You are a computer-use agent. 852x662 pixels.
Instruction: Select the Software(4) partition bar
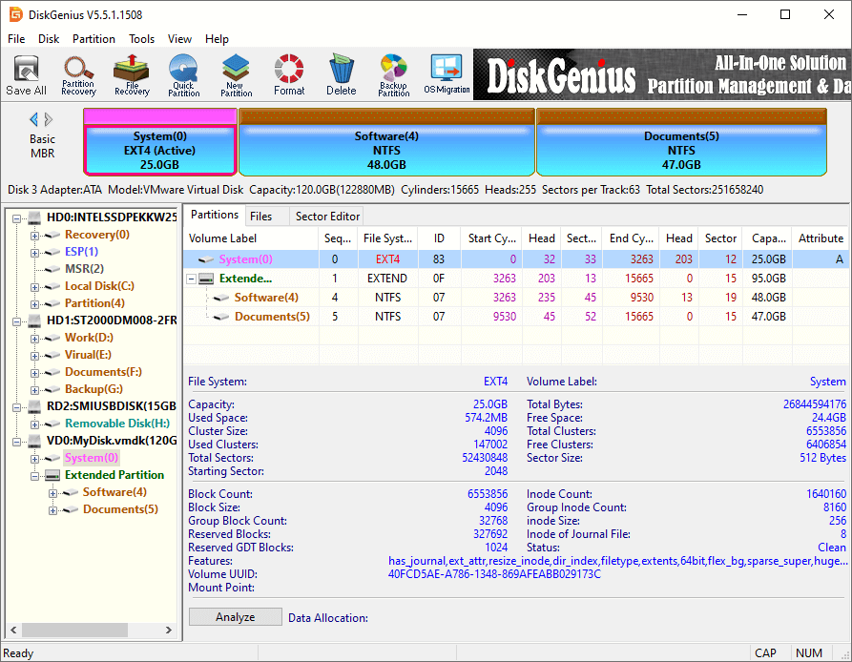386,150
